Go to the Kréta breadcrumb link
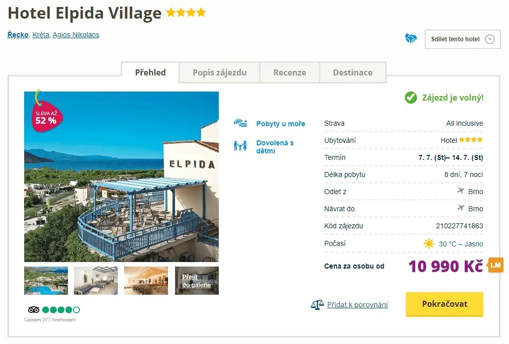This screenshot has height=344, width=509. (x=40, y=35)
